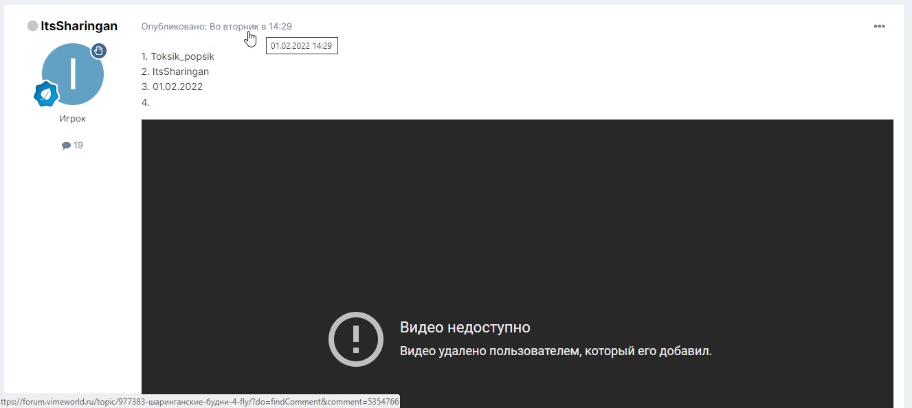This screenshot has height=408, width=912.
Task: Click the 'Опубликовано: Во вторник в 14:29' link
Action: (x=216, y=26)
